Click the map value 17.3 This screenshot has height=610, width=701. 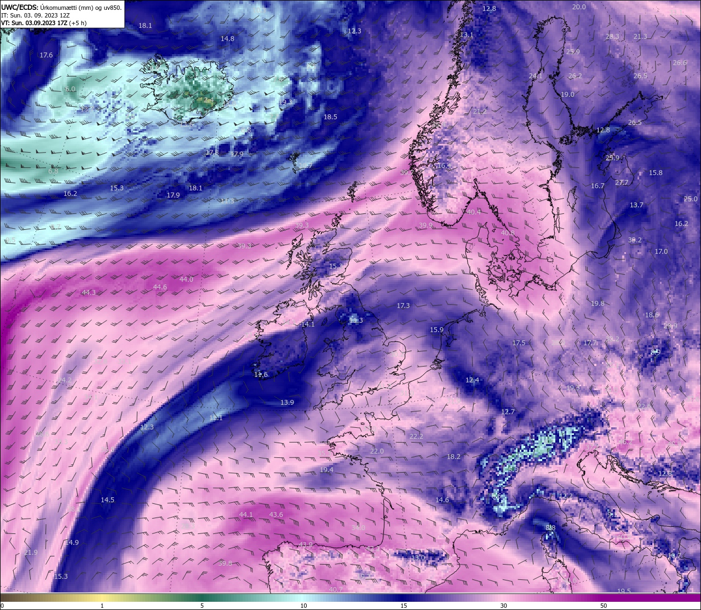point(403,306)
